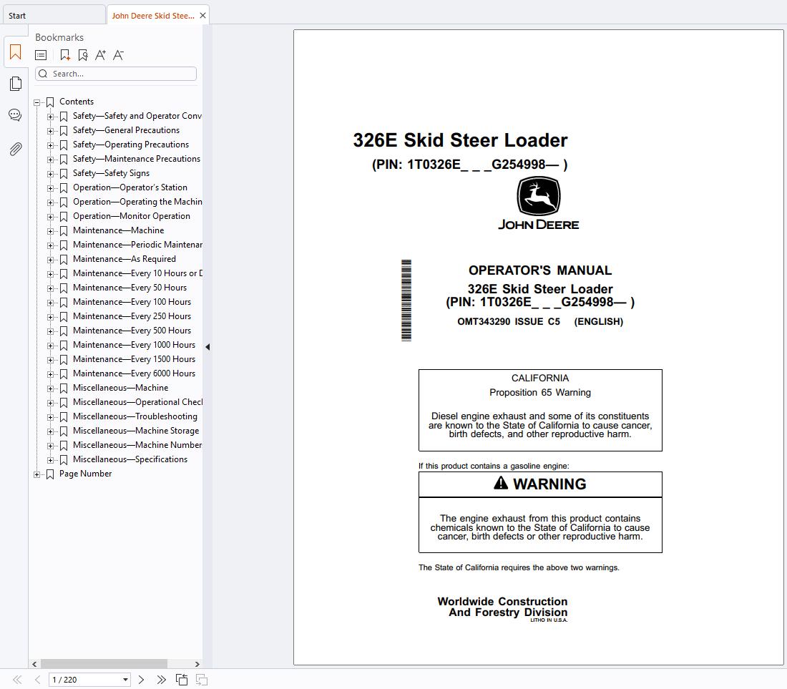
Task: Click the previous view icon in status bar
Action: 182,680
